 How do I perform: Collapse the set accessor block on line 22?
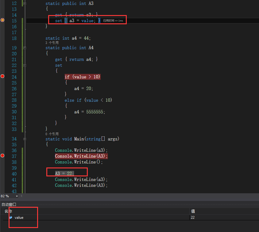(24, 65)
